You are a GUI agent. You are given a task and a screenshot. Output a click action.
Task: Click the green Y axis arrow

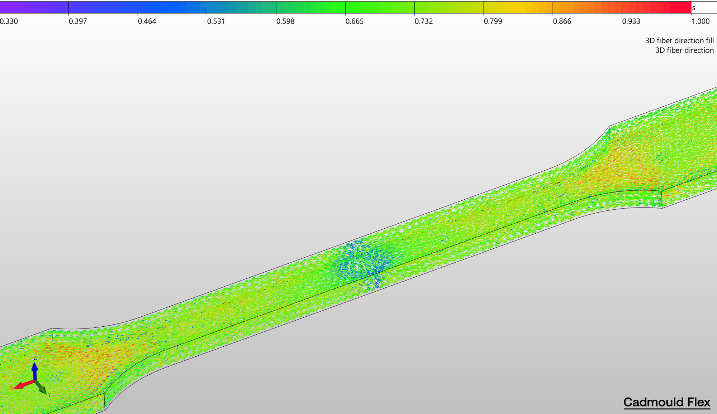41,388
